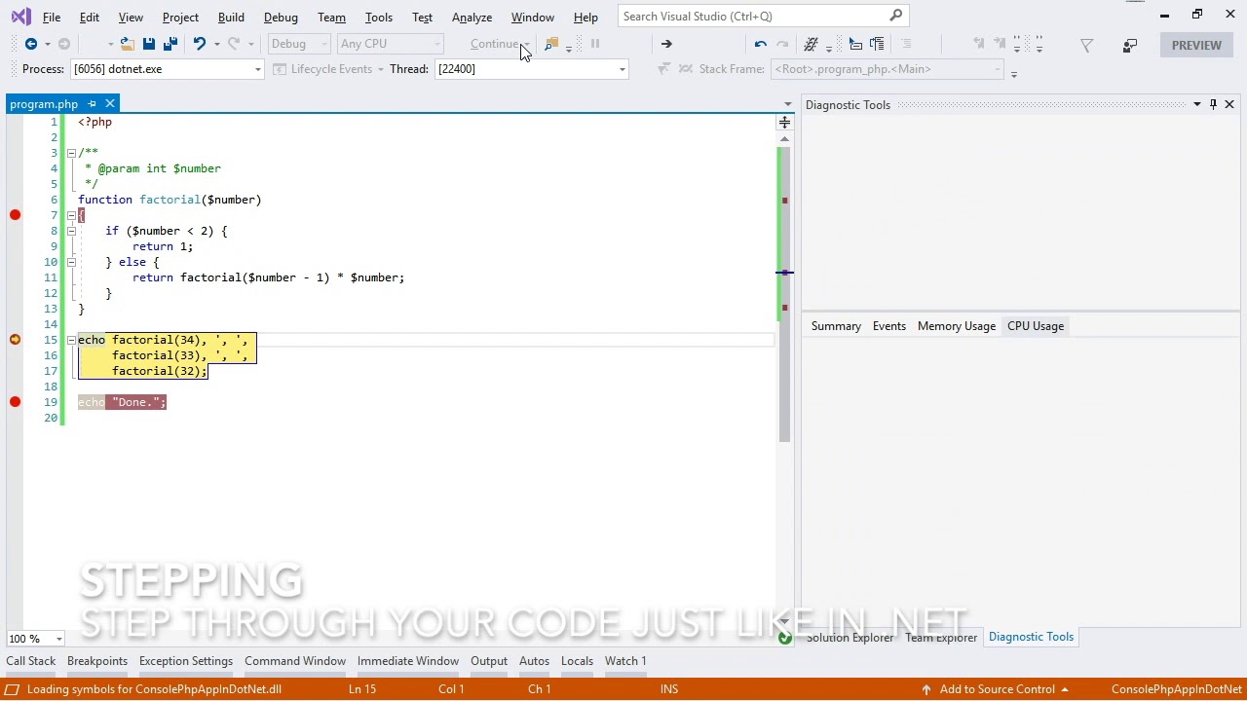Close the Diagnostic Tools panel

(x=1229, y=104)
